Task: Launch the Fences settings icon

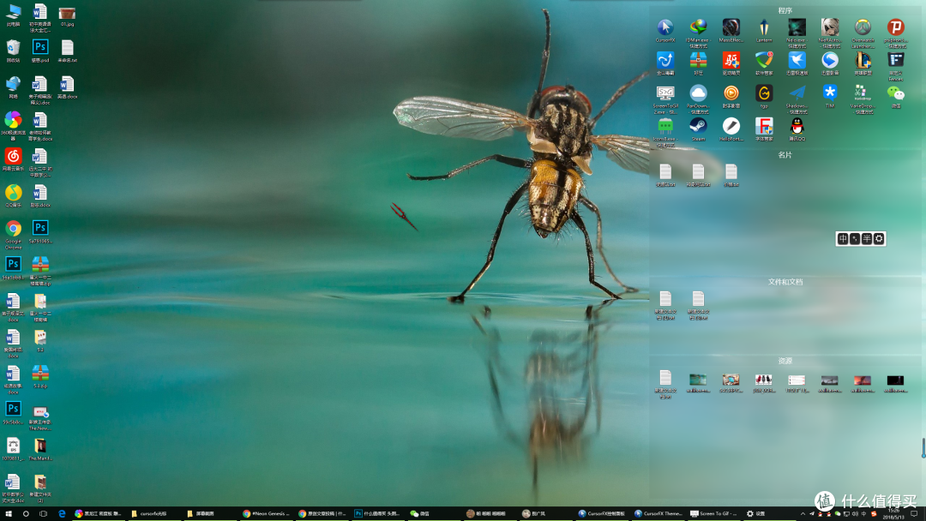Action: pyautogui.click(x=896, y=60)
